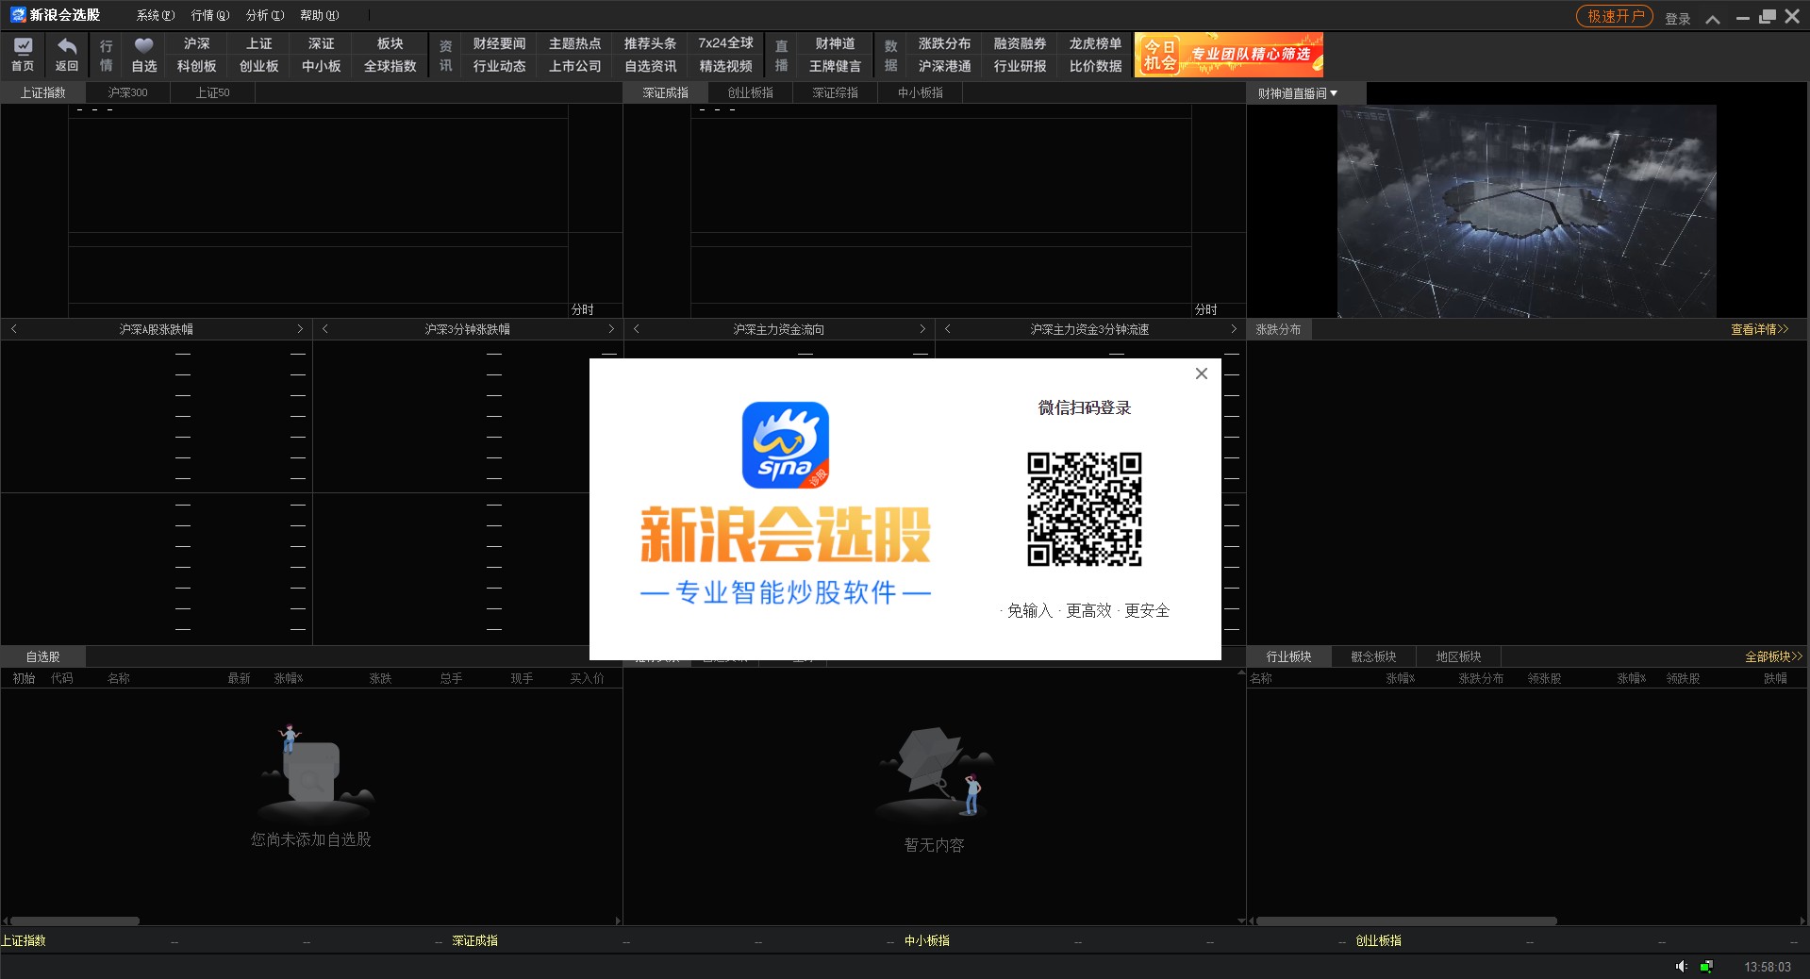Click the volume speaker icon in status bar

pos(1681,966)
